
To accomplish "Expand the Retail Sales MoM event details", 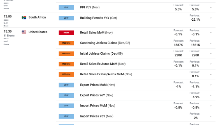I will point(211,33).
